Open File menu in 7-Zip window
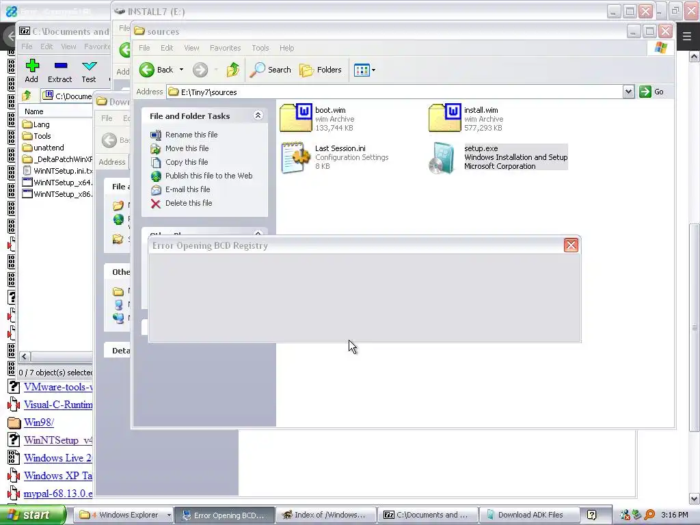Viewport: 700px width, 525px height. click(27, 46)
